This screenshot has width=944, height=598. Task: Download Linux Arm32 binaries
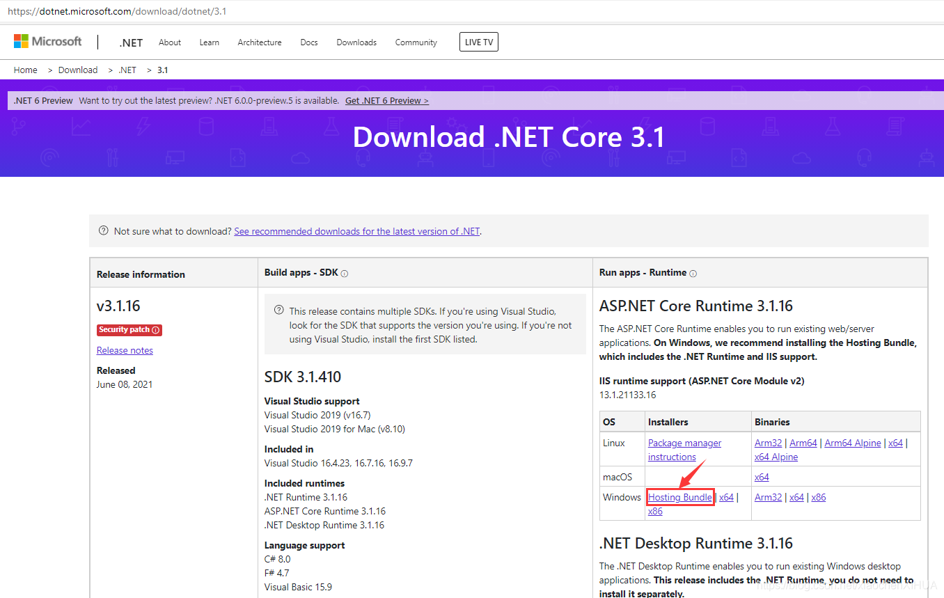(x=769, y=443)
